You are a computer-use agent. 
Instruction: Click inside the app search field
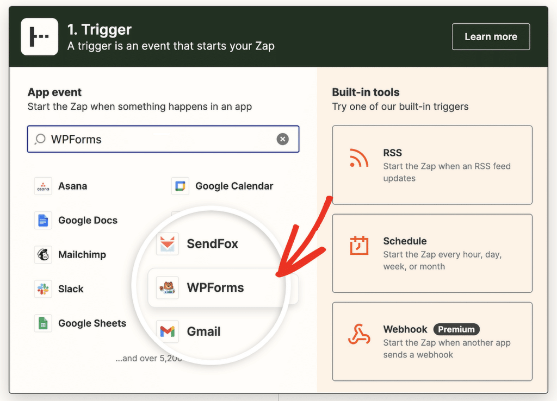click(x=163, y=139)
